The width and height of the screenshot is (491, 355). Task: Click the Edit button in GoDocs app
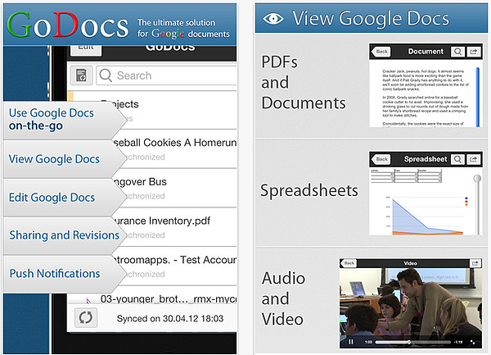click(86, 49)
